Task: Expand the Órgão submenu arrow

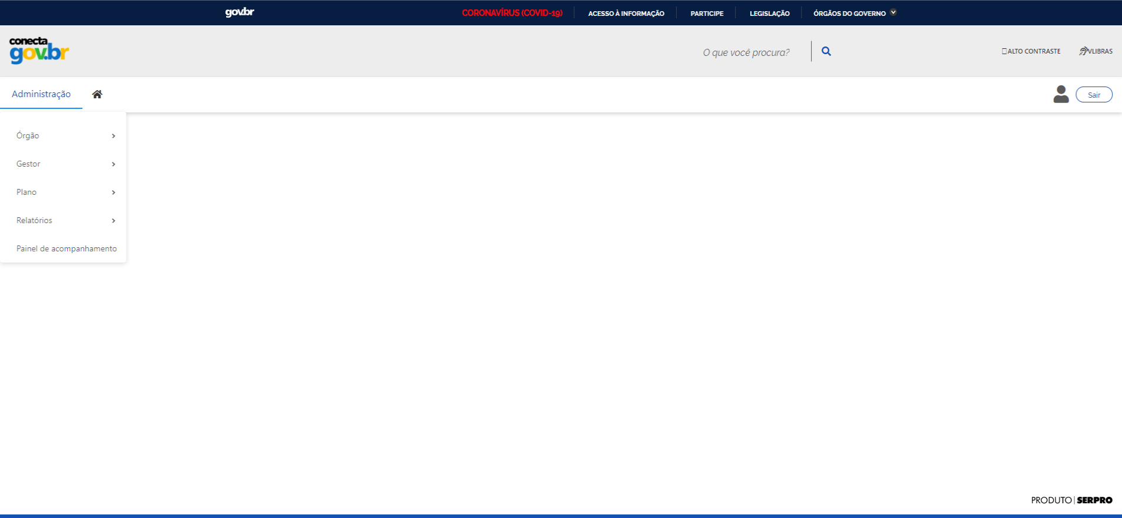Action: click(113, 136)
